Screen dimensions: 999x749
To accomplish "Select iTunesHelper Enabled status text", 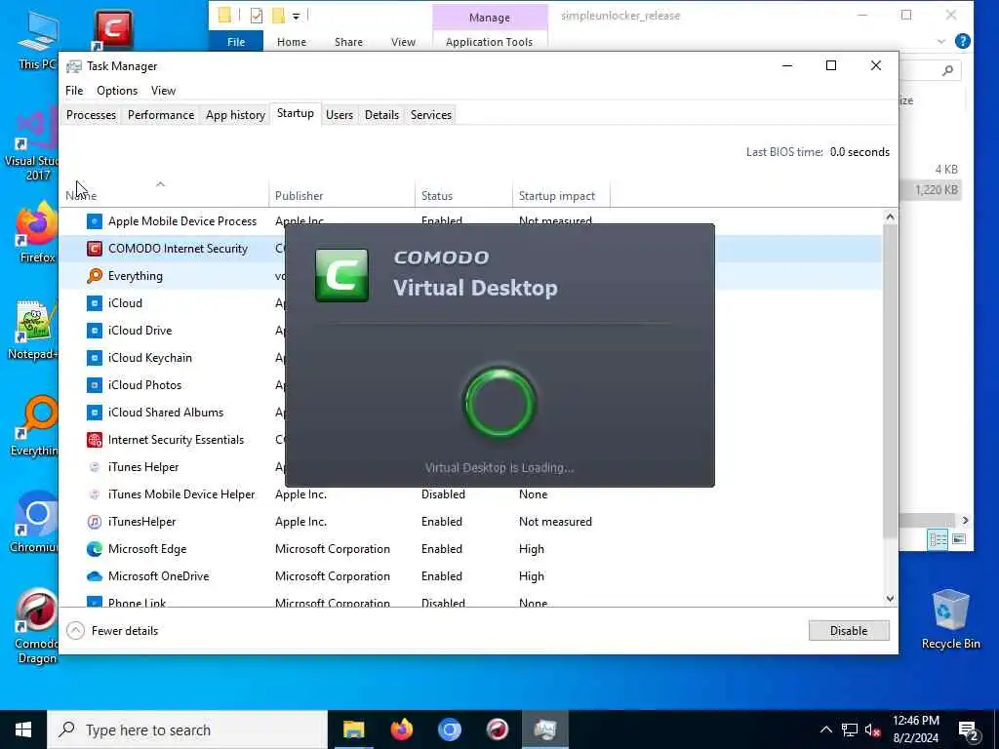I will click(x=442, y=522).
